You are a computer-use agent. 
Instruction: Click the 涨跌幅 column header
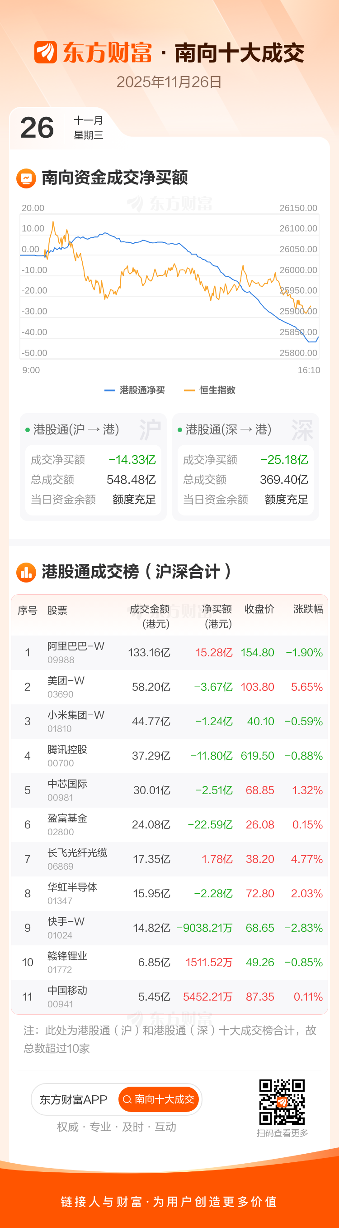308,609
